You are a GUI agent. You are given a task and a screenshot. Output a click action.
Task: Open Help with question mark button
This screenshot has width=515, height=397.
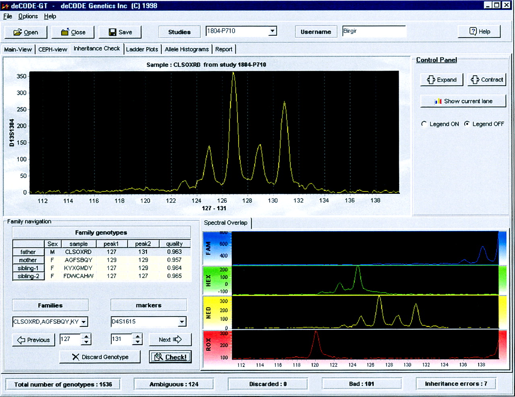click(x=479, y=31)
